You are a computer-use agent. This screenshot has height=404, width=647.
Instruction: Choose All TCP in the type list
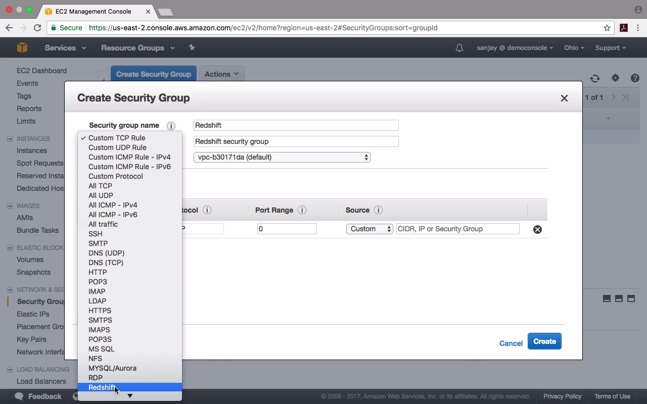click(130, 186)
